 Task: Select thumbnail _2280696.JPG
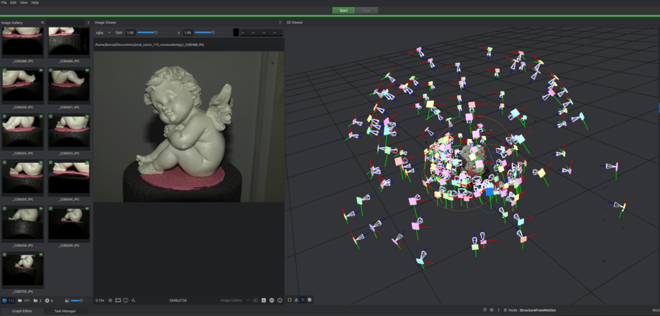(x=69, y=181)
